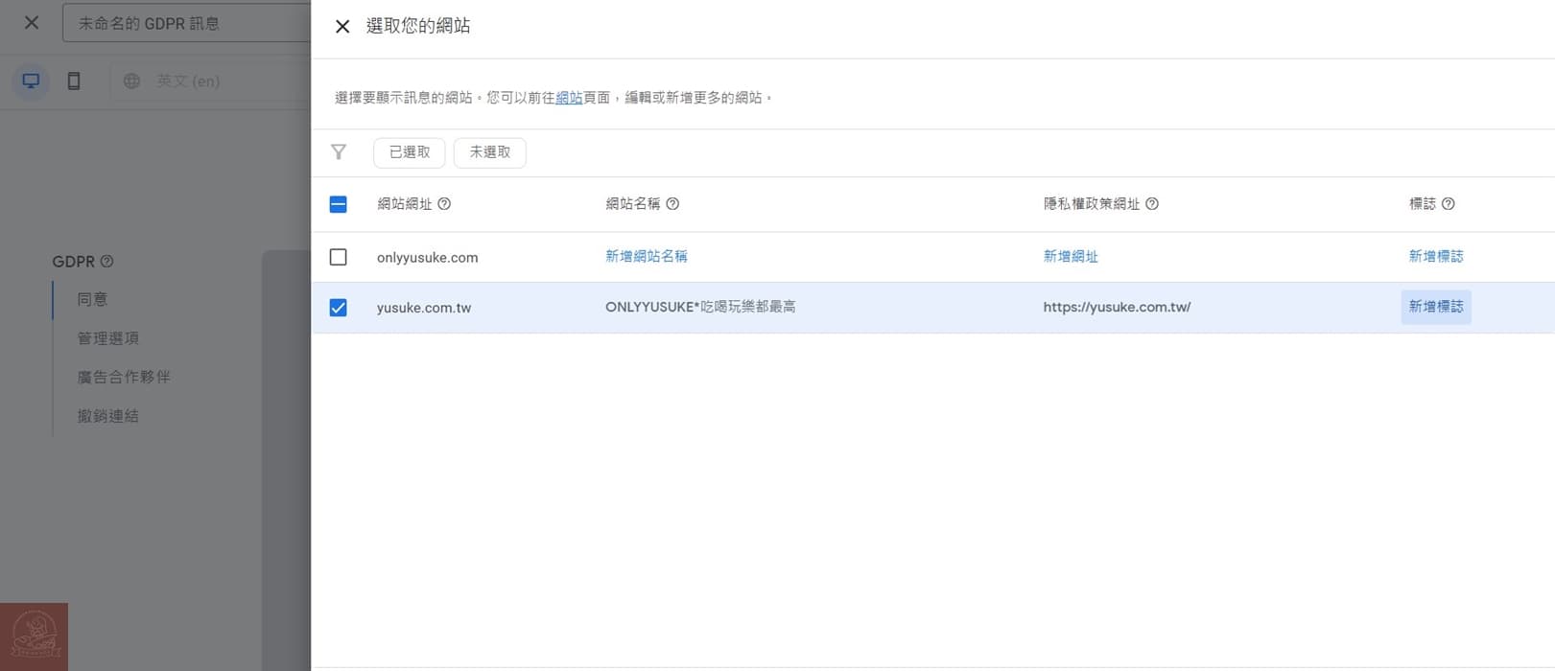Click the 網站名稱 column header

633,204
